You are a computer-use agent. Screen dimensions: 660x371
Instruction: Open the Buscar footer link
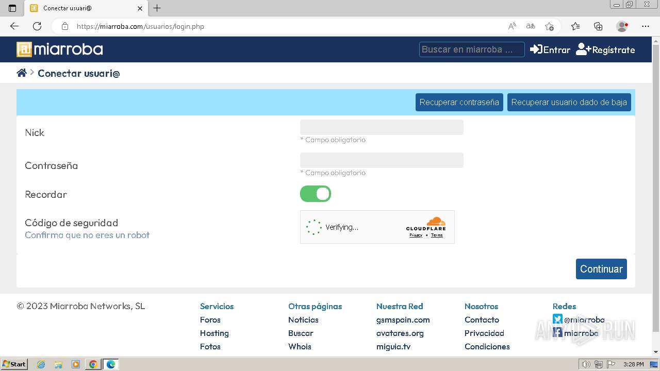(x=301, y=333)
